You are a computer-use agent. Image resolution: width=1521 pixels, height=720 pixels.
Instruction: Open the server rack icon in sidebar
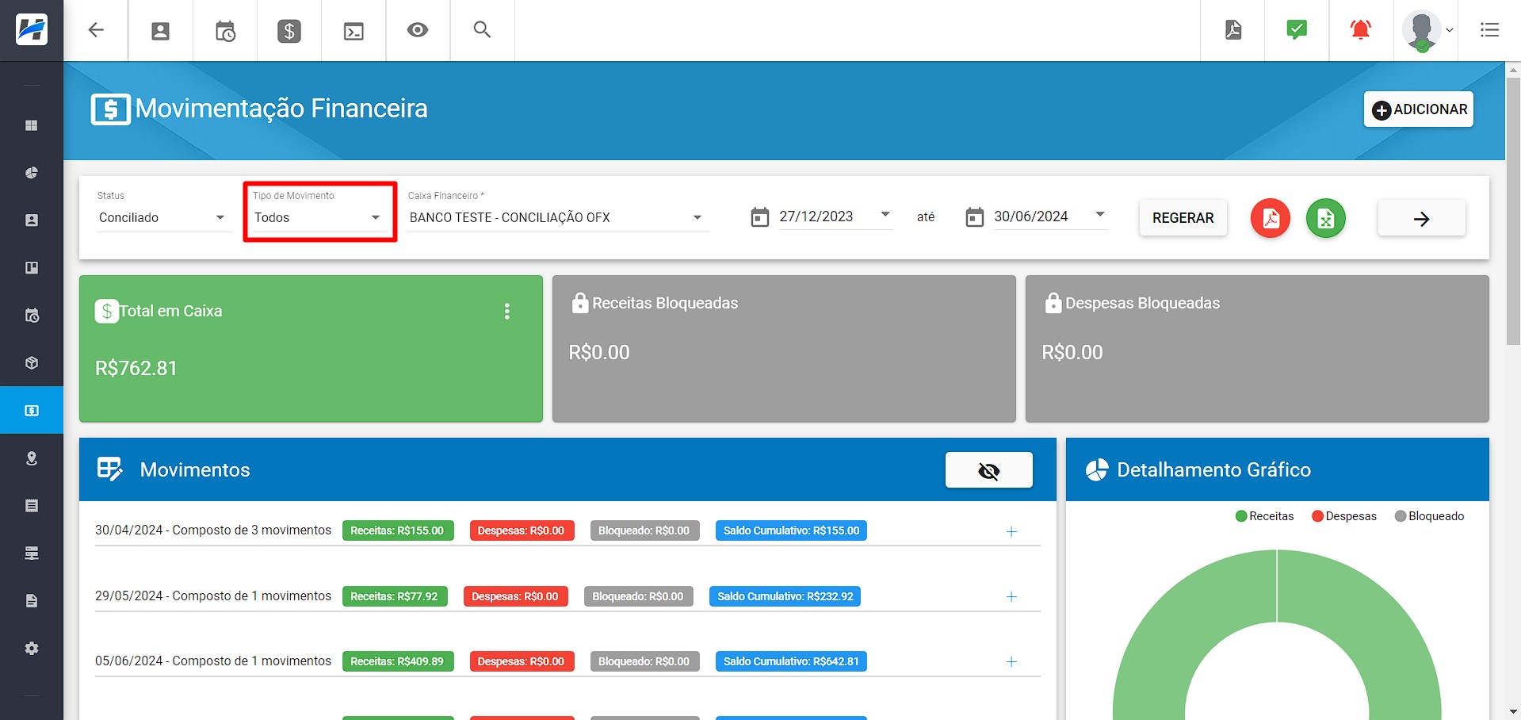pos(32,553)
